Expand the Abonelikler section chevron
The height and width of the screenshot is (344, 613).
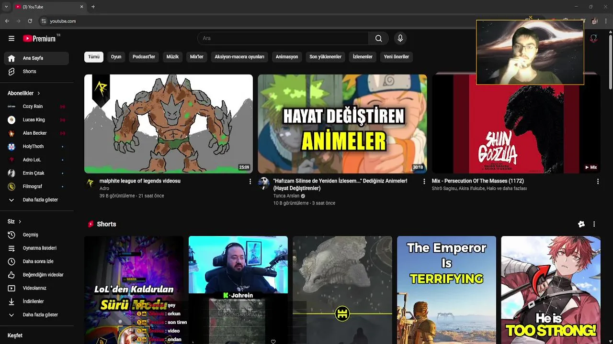39,93
